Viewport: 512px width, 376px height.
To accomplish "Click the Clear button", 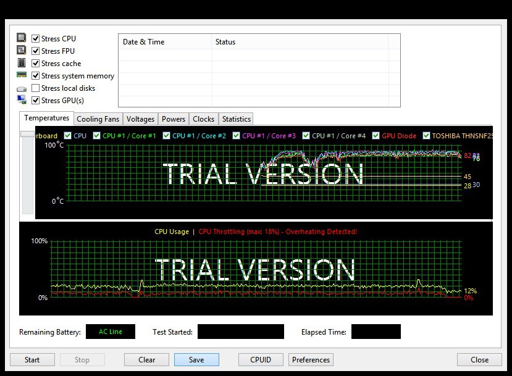I will click(146, 360).
